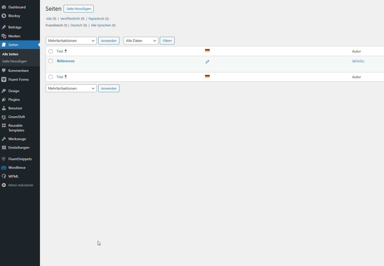Show Alle pages filter link
This screenshot has width=384, height=266.
[x=51, y=19]
